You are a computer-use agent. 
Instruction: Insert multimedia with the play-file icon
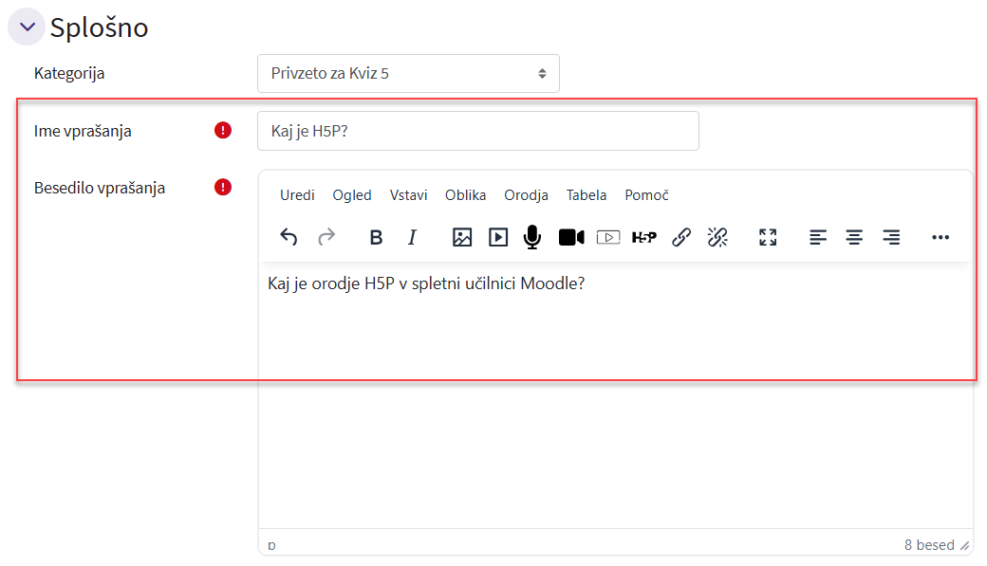[x=498, y=237]
